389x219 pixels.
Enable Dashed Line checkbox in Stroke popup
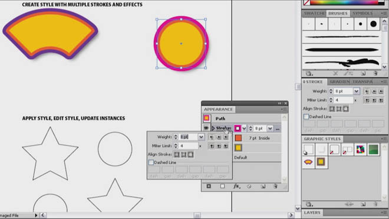(151, 162)
